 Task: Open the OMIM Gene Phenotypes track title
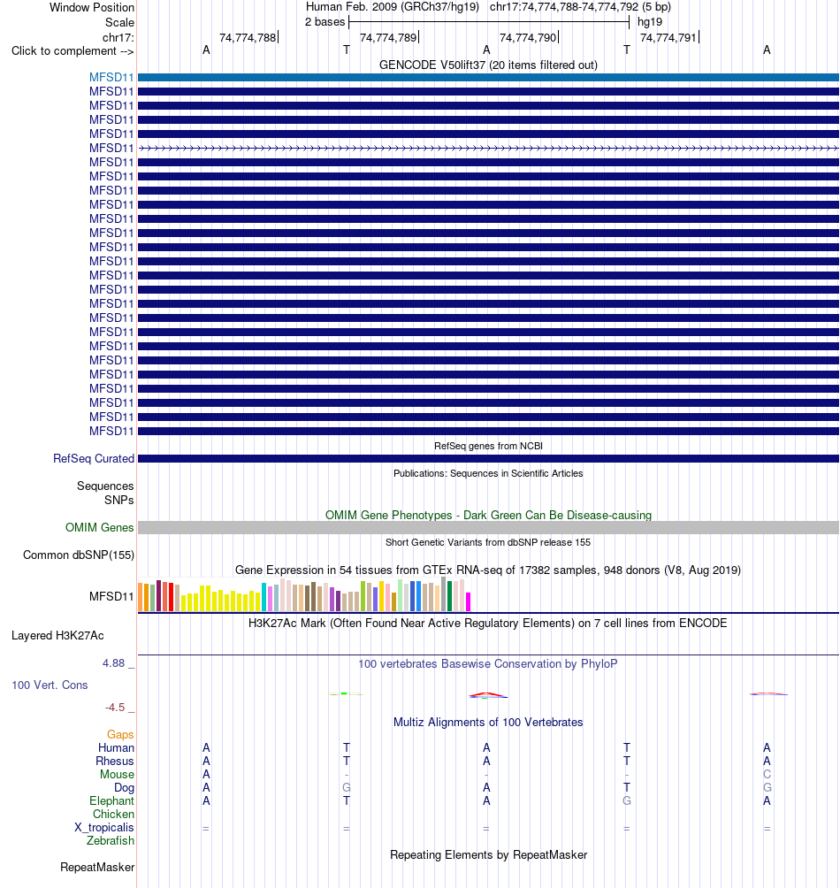[488, 515]
